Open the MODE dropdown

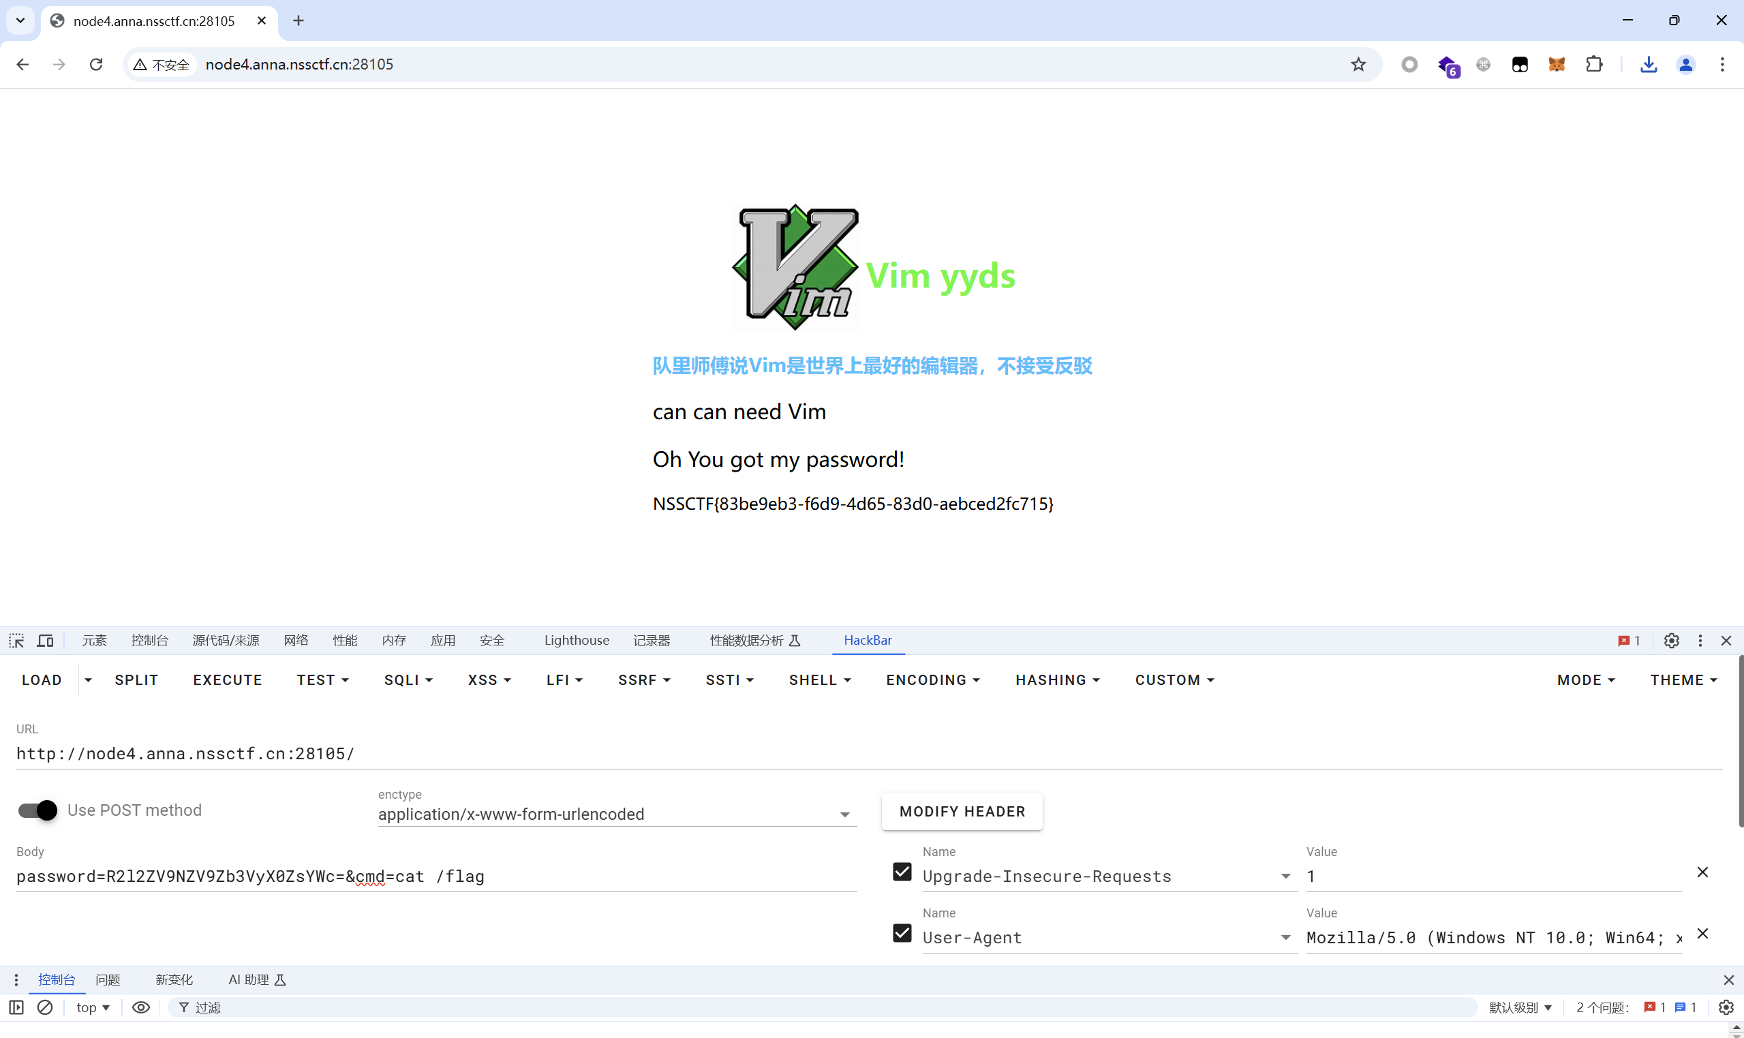click(1586, 680)
